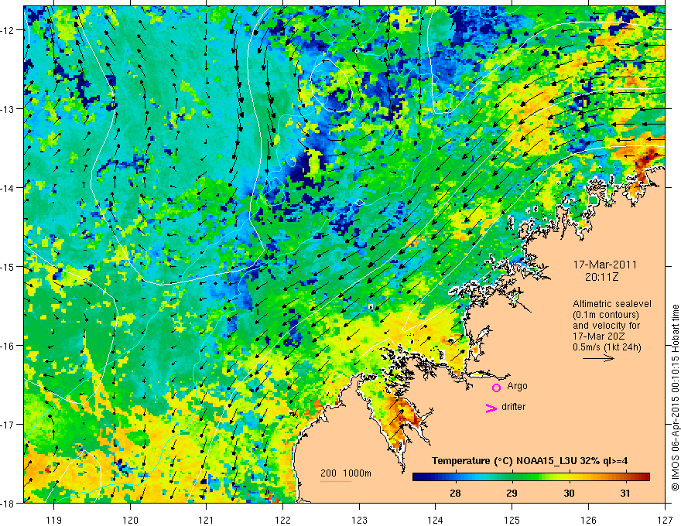Click the '-18' latitude axis label
The width and height of the screenshot is (681, 526).
click(8, 503)
